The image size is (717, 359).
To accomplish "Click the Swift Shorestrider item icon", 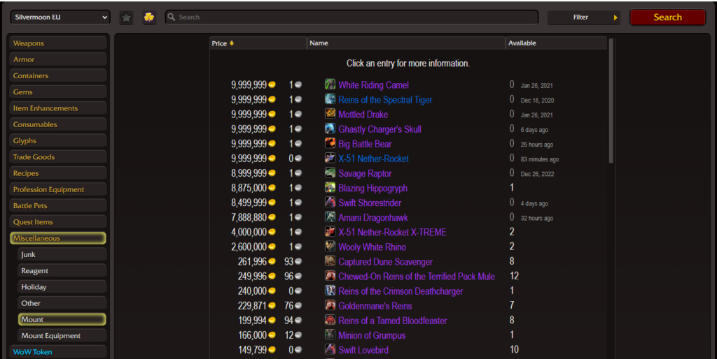I will coord(330,202).
